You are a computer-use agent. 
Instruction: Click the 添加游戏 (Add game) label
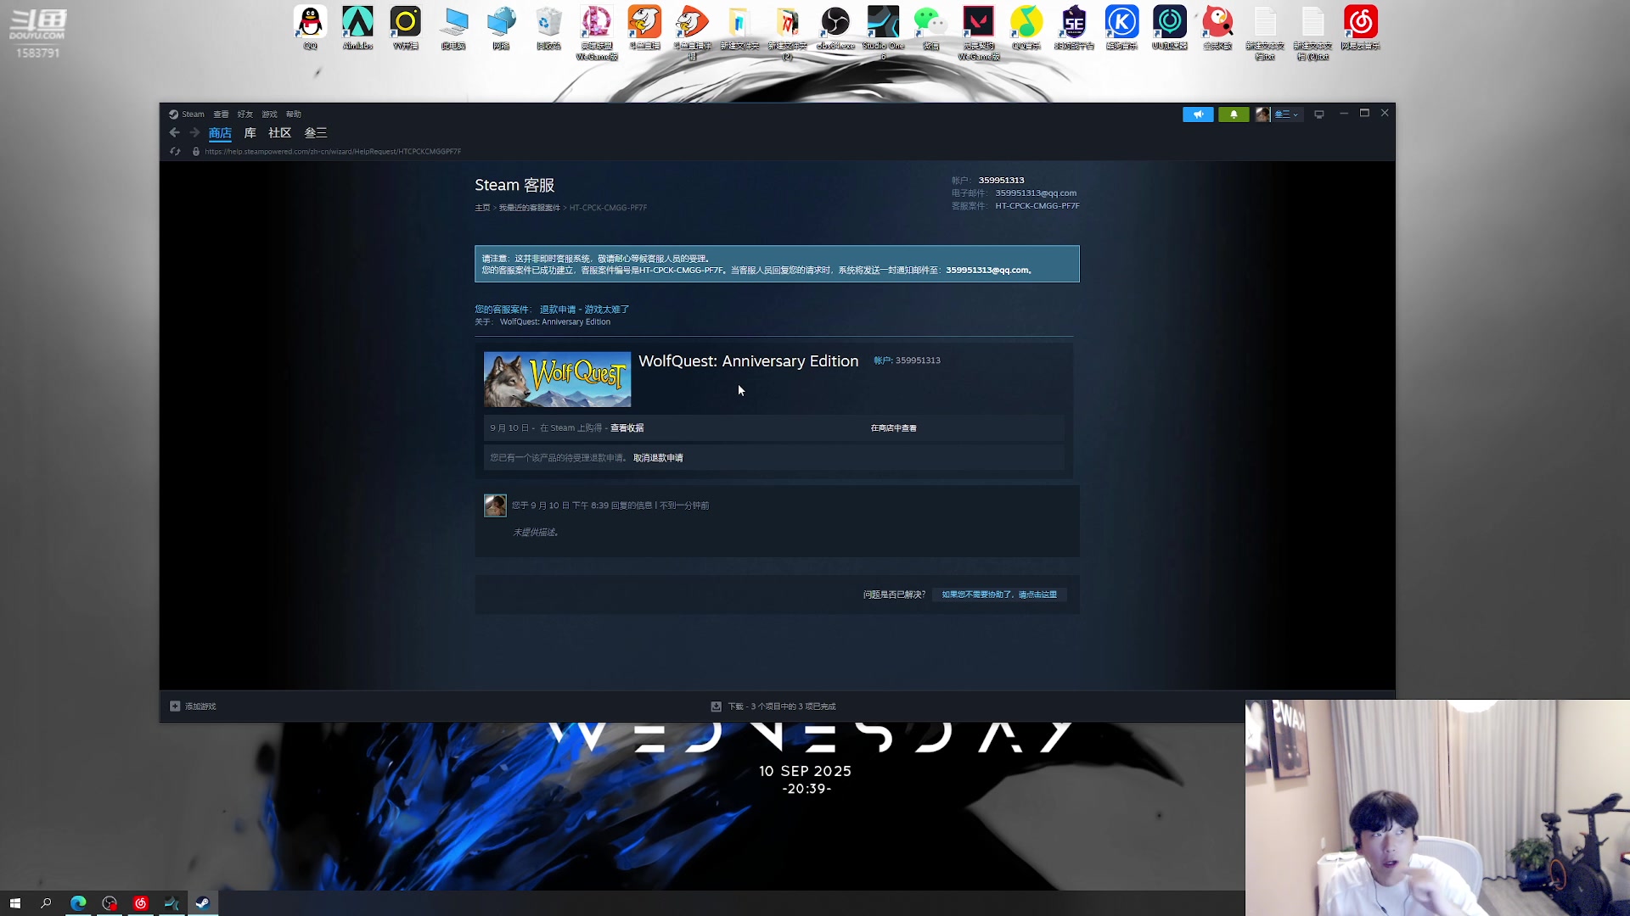[200, 707]
